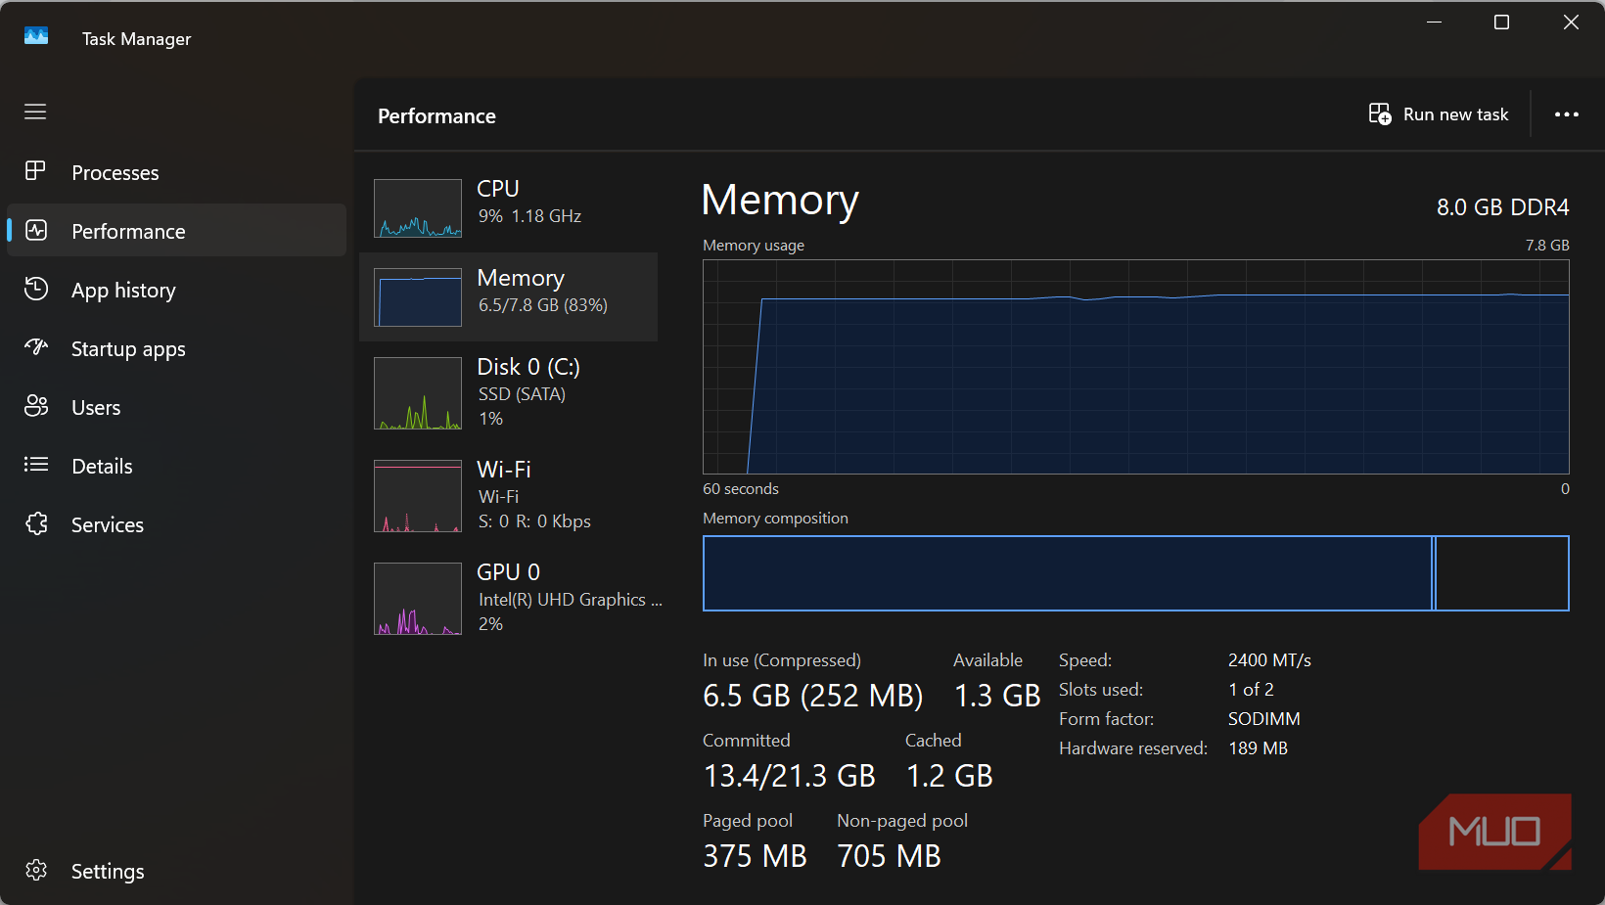This screenshot has width=1605, height=905.
Task: Navigate to the Details label
Action: pyautogui.click(x=102, y=467)
